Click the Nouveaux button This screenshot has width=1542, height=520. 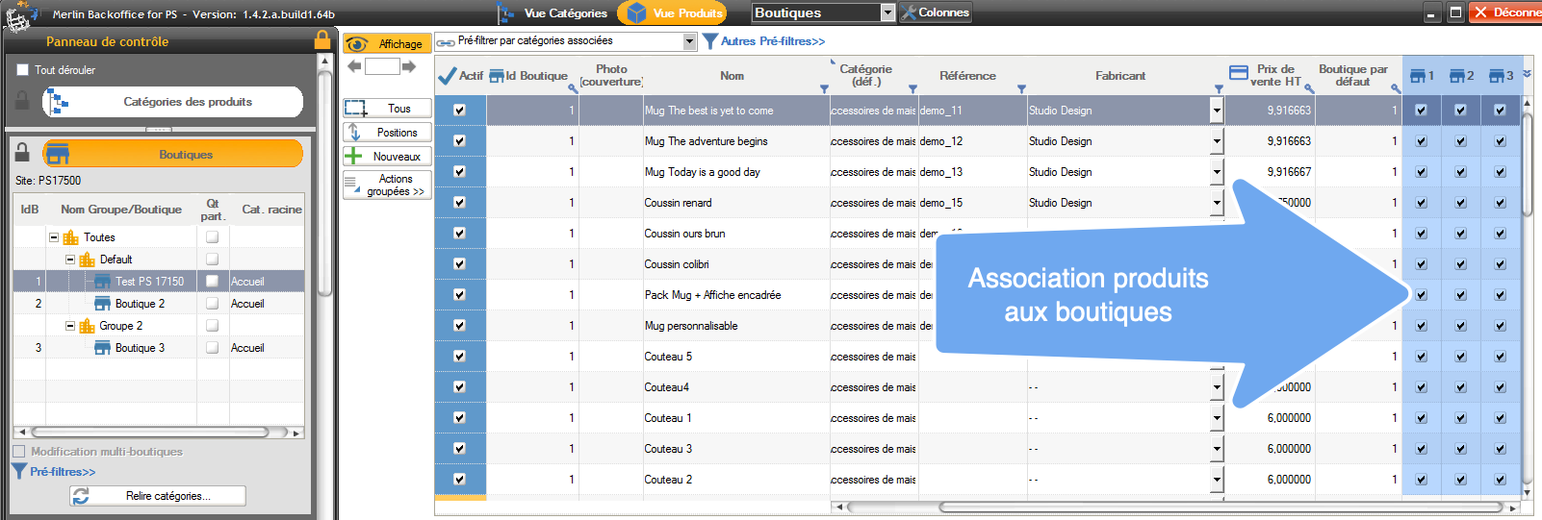click(x=387, y=156)
